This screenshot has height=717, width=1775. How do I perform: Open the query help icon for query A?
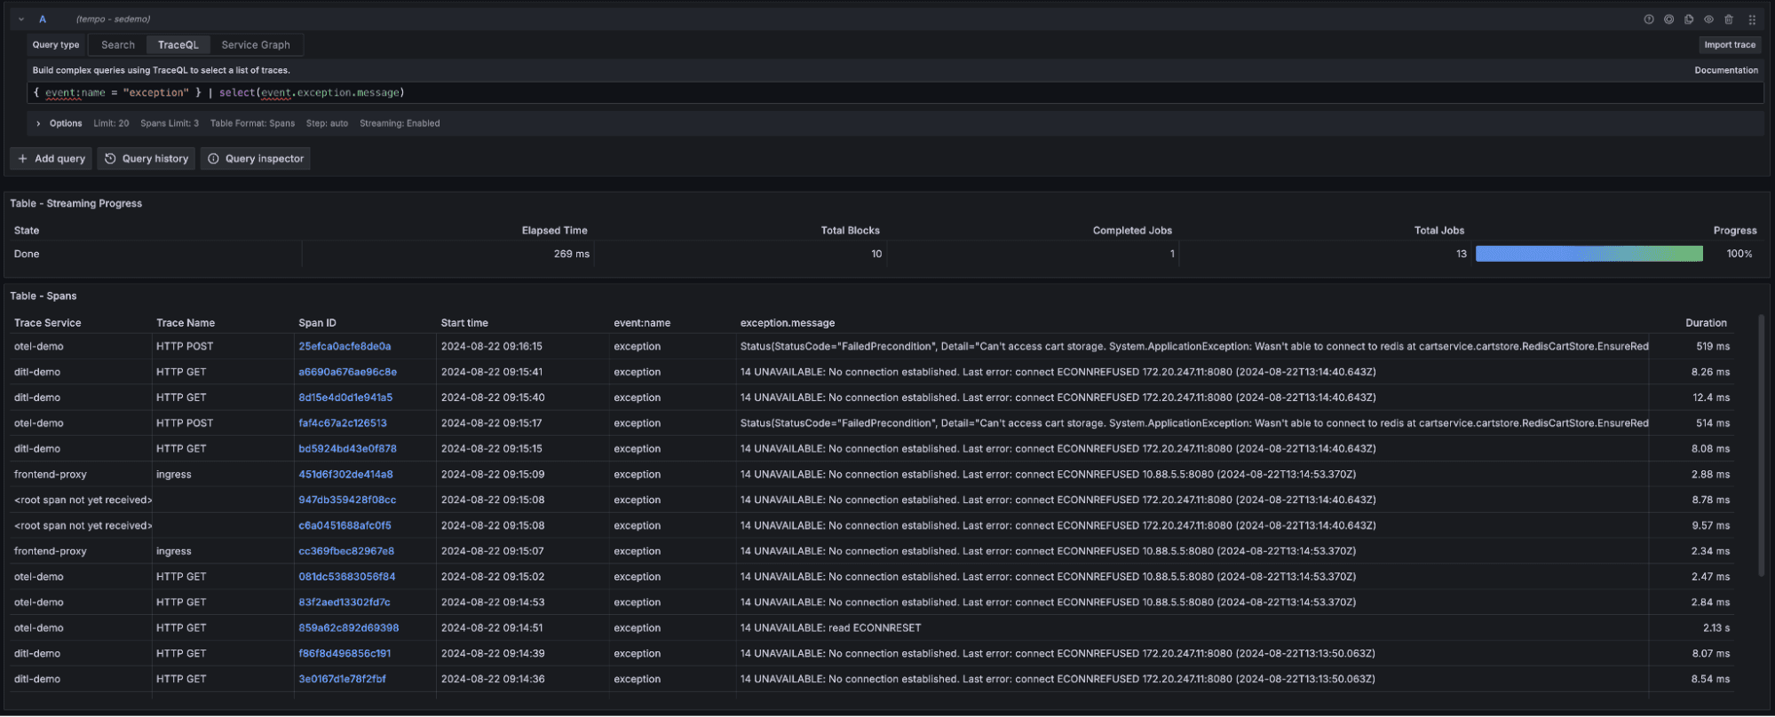pos(1649,20)
